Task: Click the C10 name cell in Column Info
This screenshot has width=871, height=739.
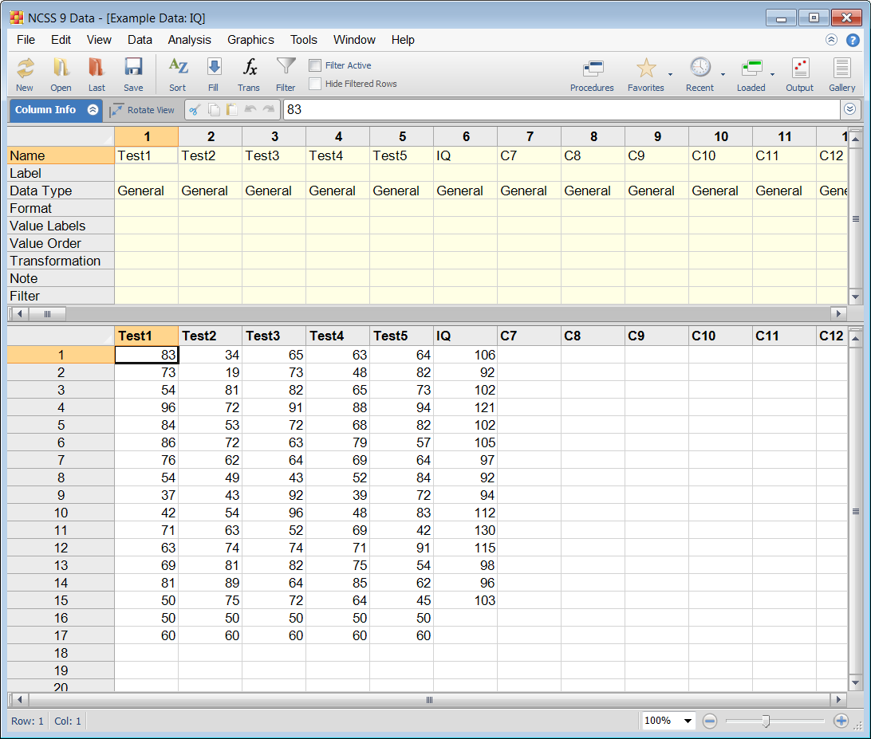Action: coord(720,156)
